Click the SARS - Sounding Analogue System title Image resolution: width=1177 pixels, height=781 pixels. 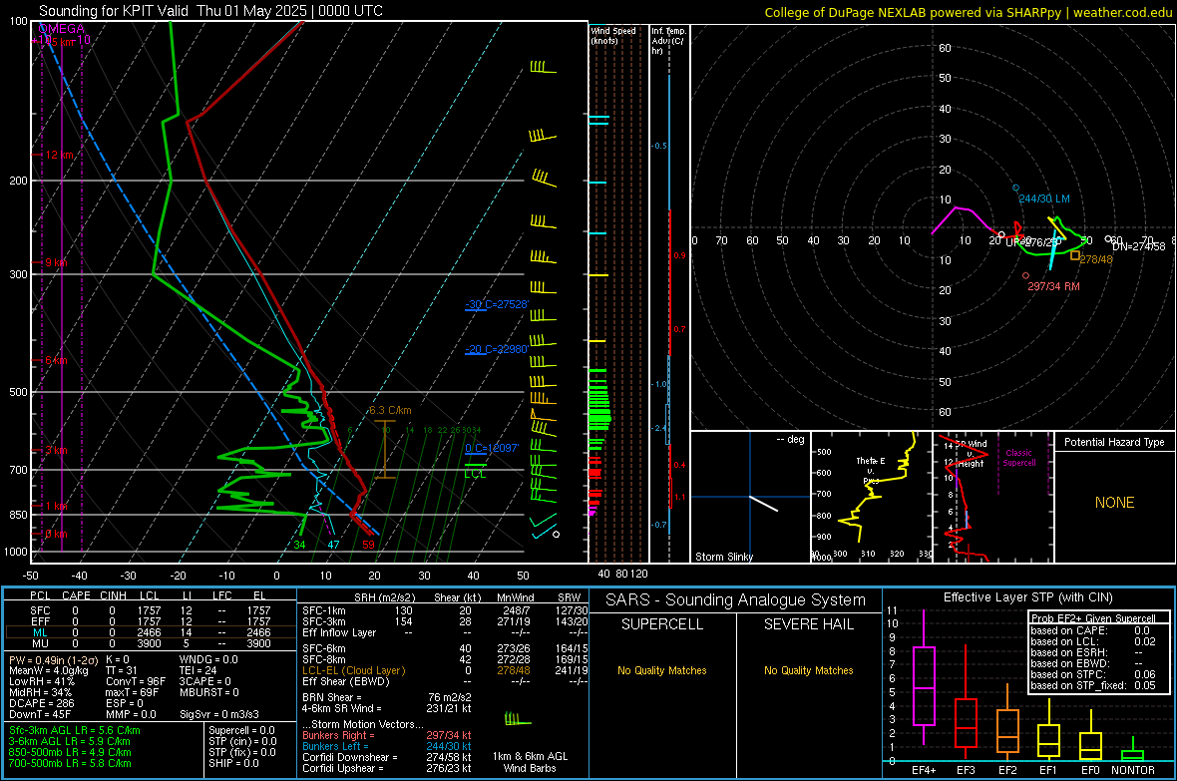[x=736, y=600]
